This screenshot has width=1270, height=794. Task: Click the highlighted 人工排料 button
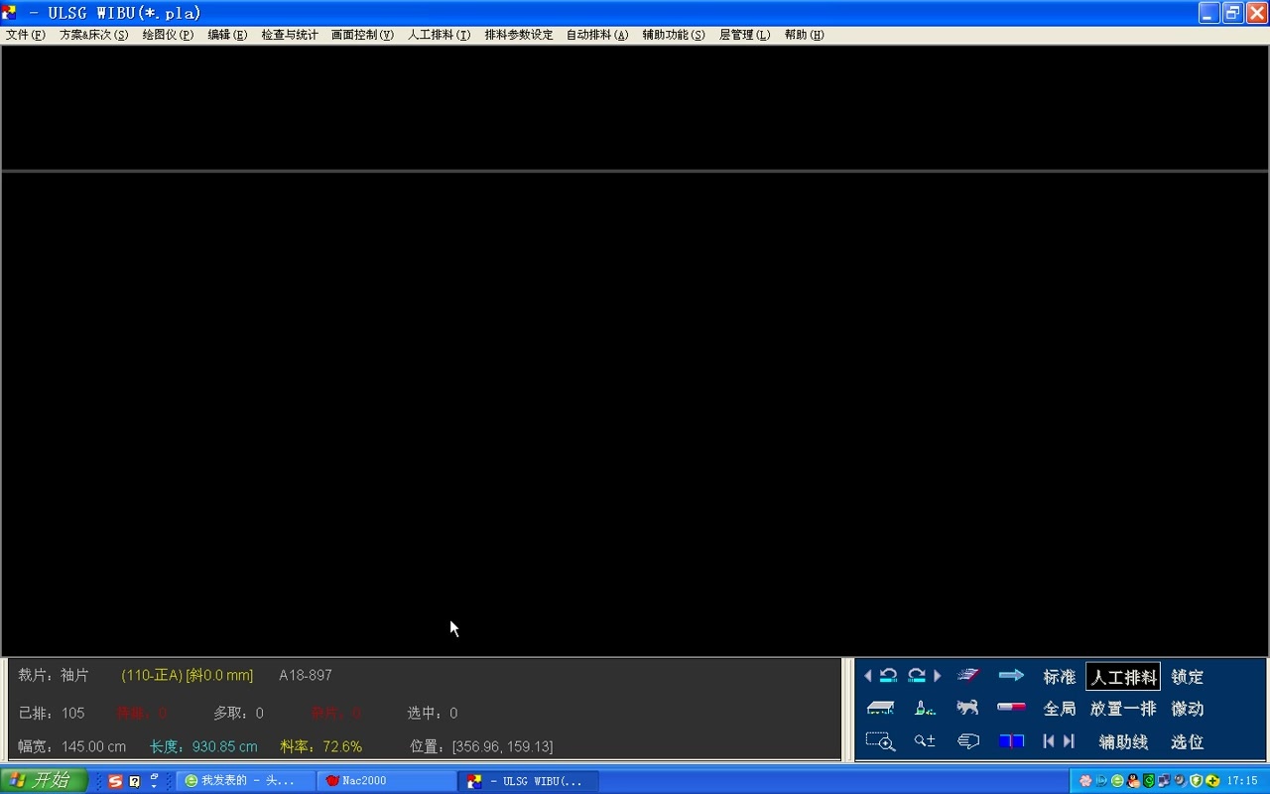(x=1123, y=677)
